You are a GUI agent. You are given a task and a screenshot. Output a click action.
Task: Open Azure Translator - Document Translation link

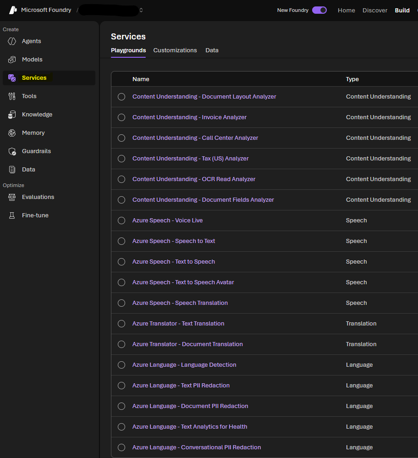[187, 344]
